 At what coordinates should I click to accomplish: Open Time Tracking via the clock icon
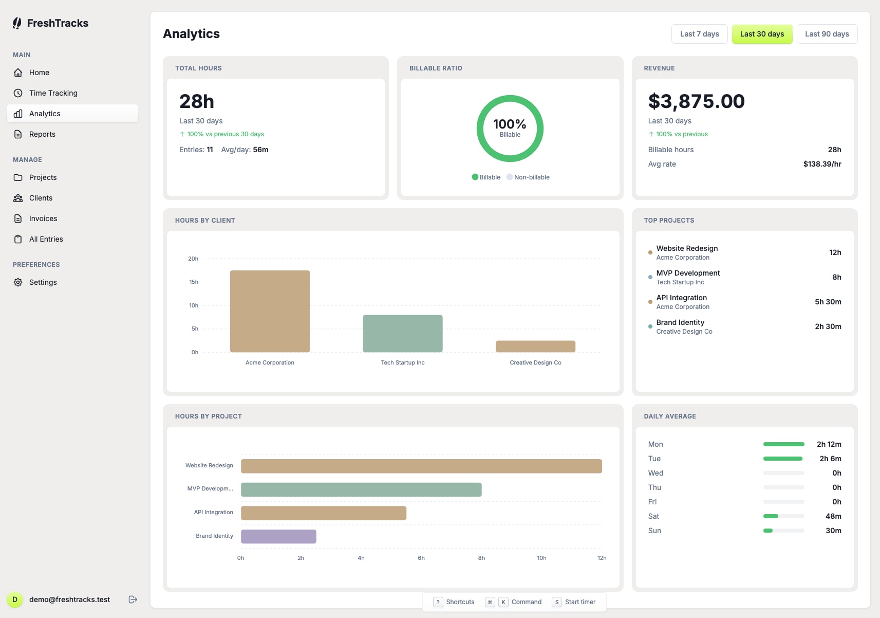tap(18, 93)
